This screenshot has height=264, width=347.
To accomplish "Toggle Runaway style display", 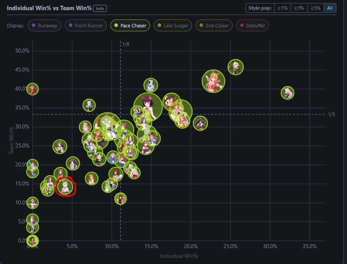I will [x=45, y=26].
